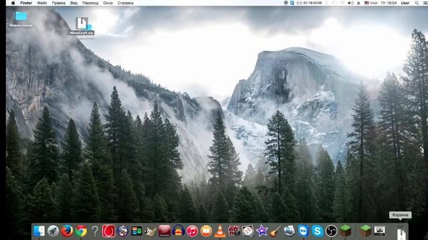Open Firefox from the Dock
The width and height of the screenshot is (428, 240).
coord(67,231)
